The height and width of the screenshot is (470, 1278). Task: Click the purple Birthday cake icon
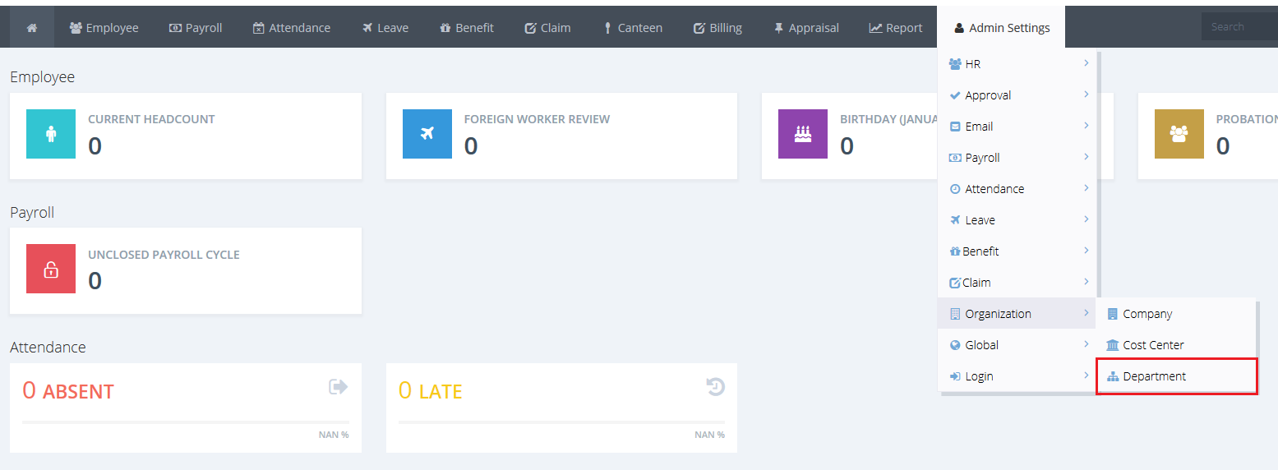tap(802, 134)
